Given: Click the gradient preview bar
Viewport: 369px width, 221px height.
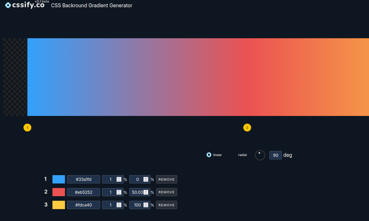Looking at the screenshot, I should coord(198,77).
